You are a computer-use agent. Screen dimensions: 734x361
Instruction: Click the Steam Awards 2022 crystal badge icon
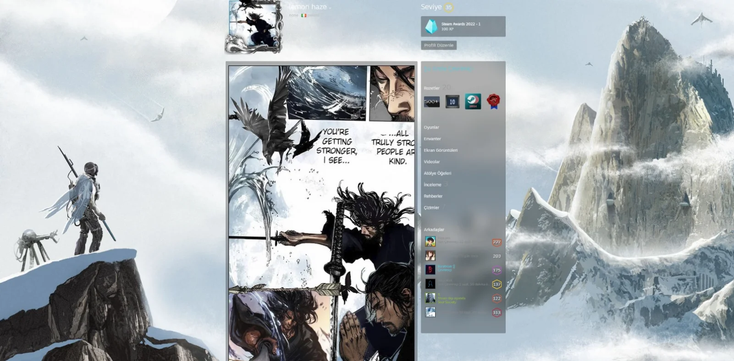click(x=431, y=26)
